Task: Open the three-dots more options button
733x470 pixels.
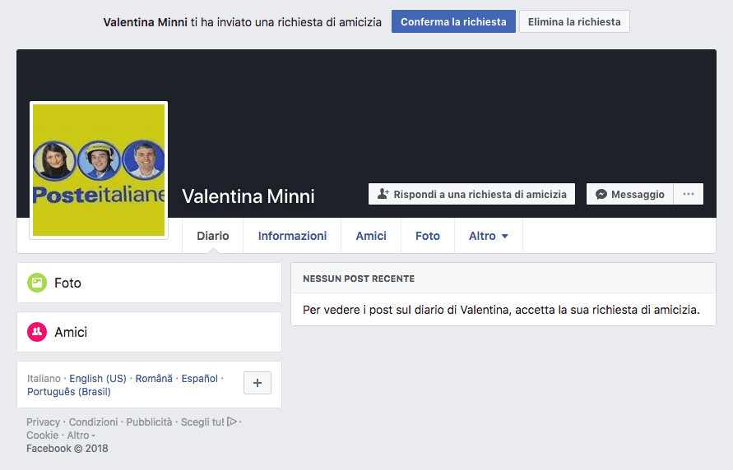Action: point(689,195)
